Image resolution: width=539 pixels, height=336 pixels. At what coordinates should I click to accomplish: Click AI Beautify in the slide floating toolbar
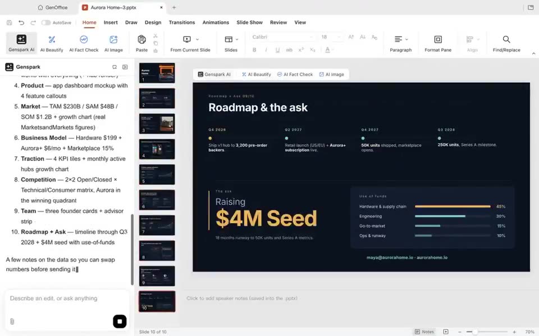pyautogui.click(x=257, y=74)
